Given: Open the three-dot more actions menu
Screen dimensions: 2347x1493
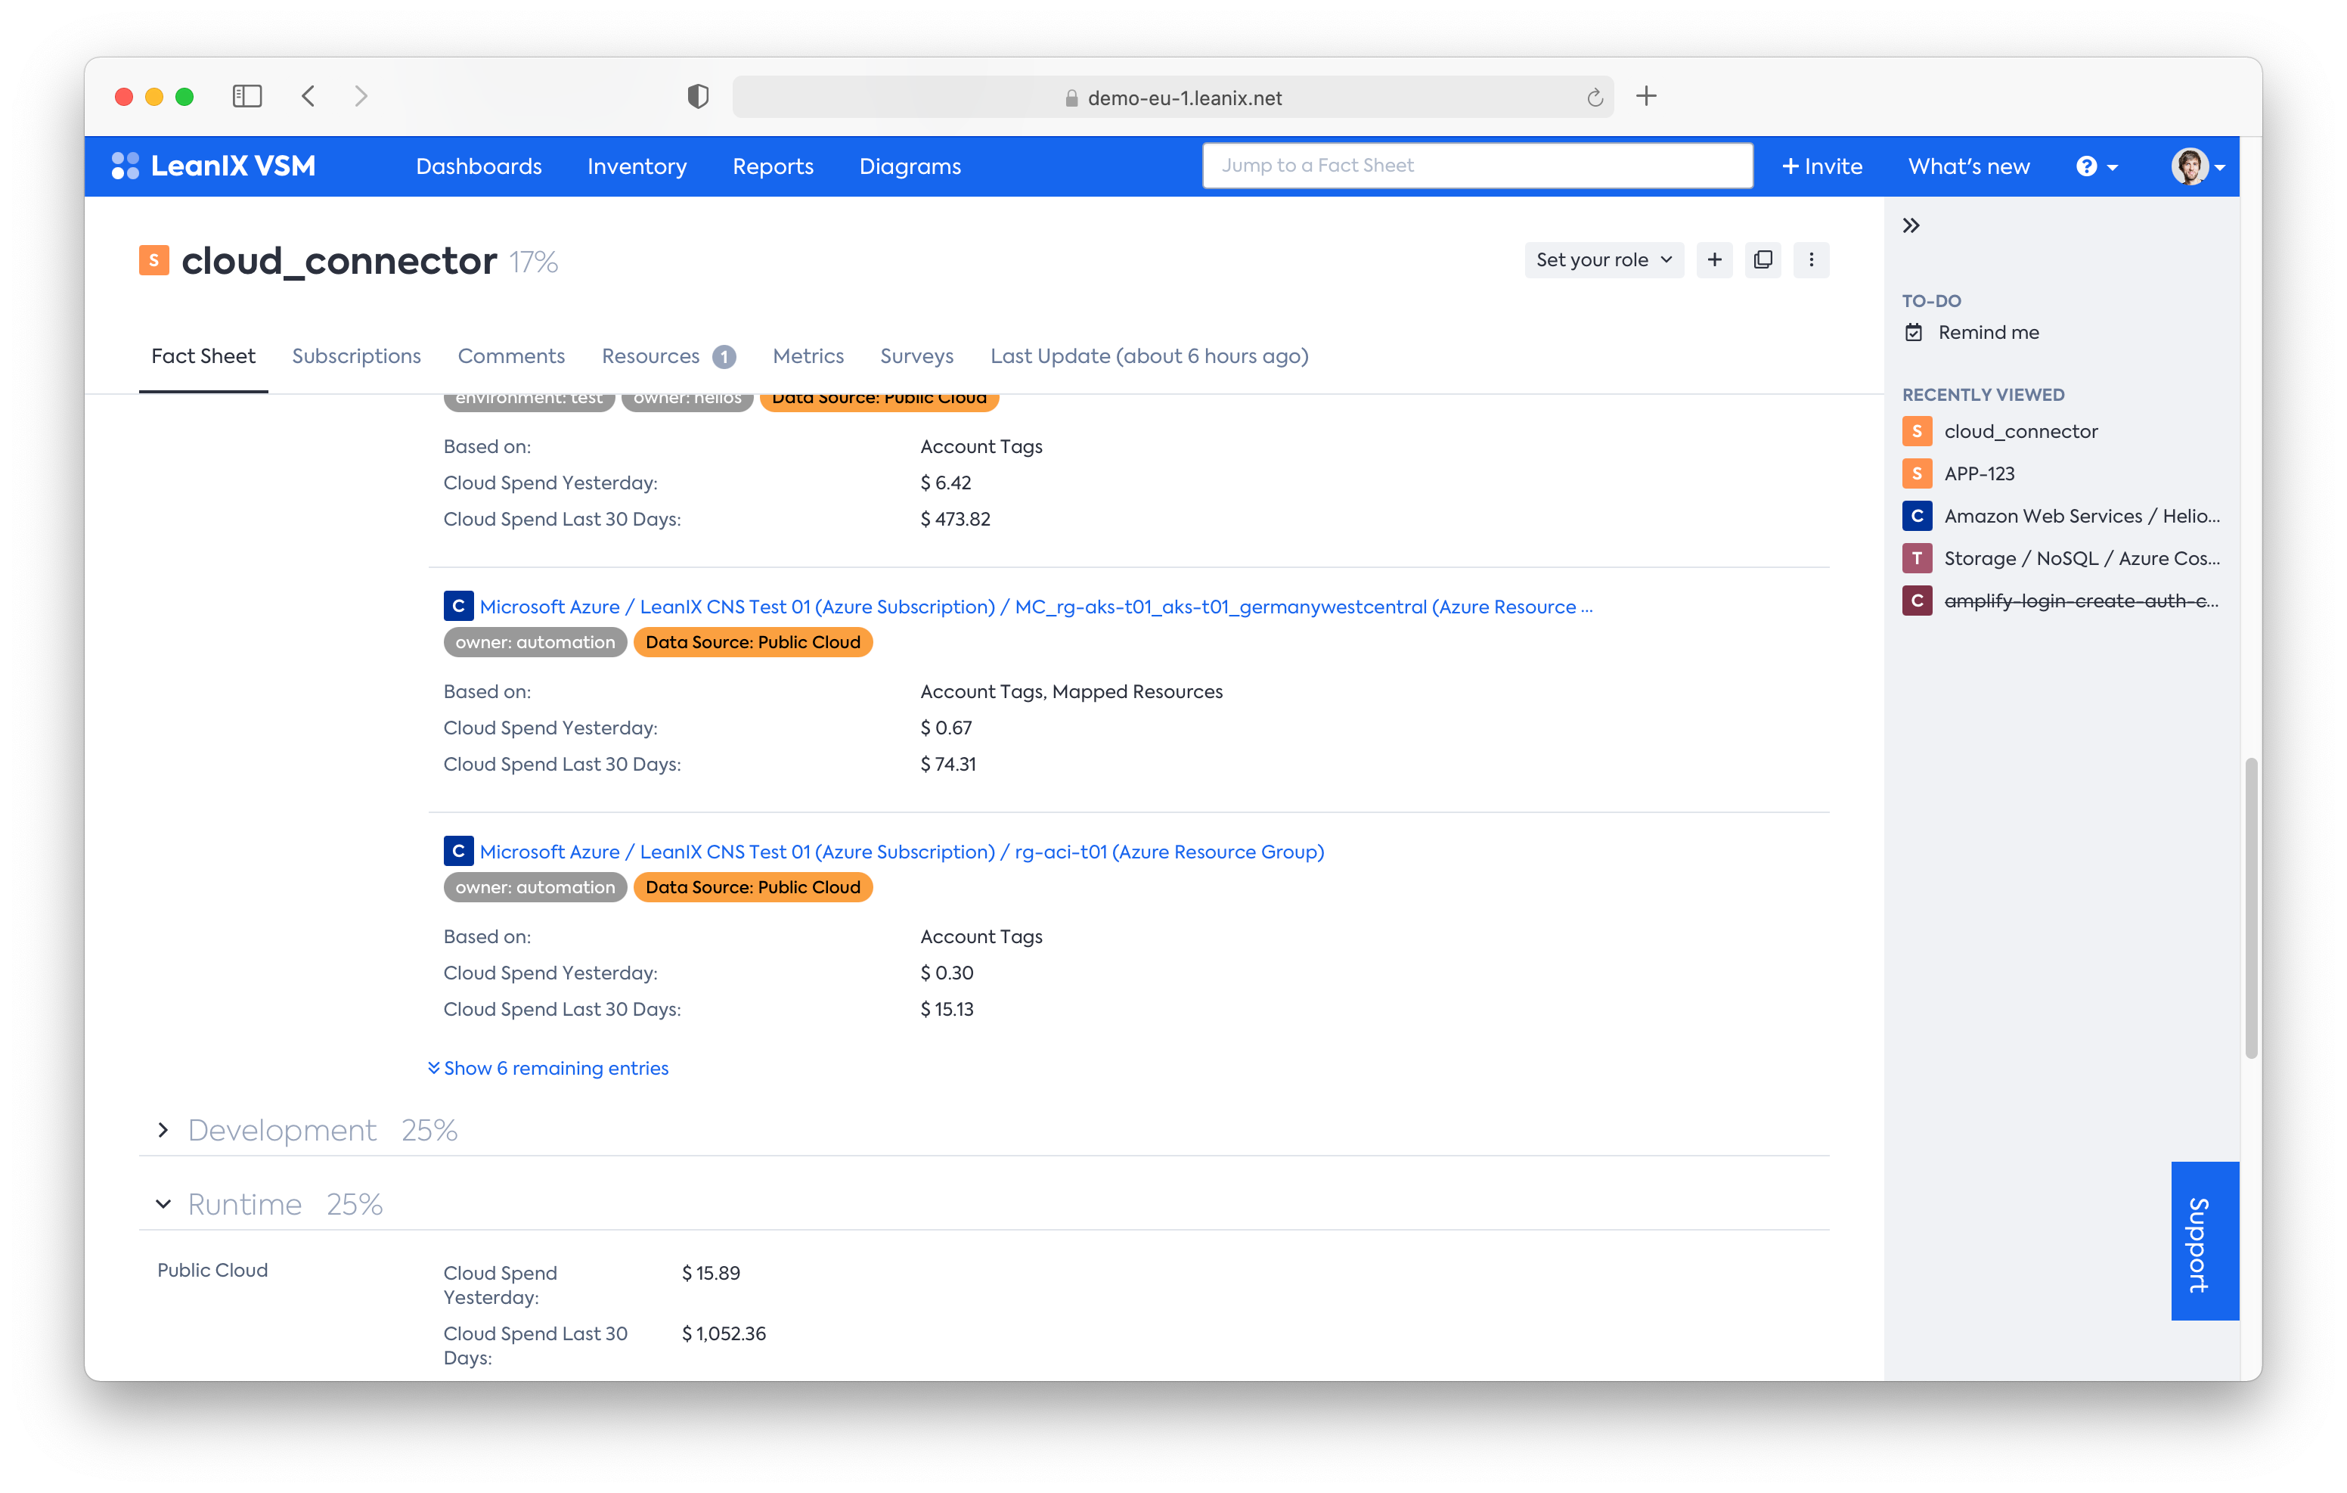Looking at the screenshot, I should point(1811,259).
